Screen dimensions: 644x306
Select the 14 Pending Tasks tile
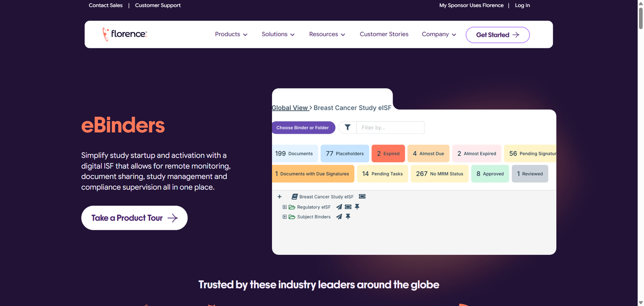point(382,174)
